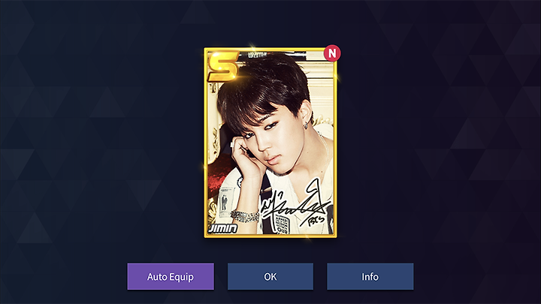The width and height of the screenshot is (541, 304).
Task: Tap the glint on card's left border
Action: [x=204, y=167]
